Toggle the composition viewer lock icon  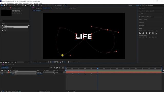[x=35, y=8]
